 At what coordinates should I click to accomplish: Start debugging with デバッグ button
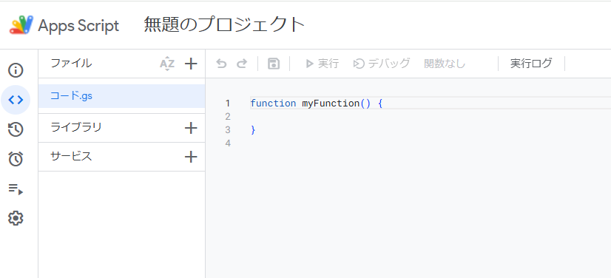382,64
